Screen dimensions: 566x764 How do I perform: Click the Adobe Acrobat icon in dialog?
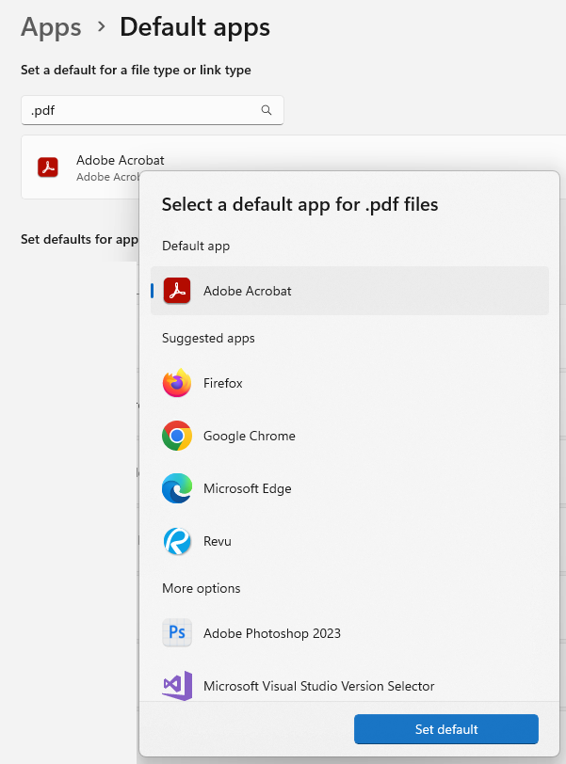tap(176, 291)
